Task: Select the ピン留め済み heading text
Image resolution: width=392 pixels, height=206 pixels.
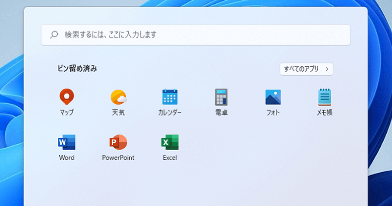Action: (77, 69)
